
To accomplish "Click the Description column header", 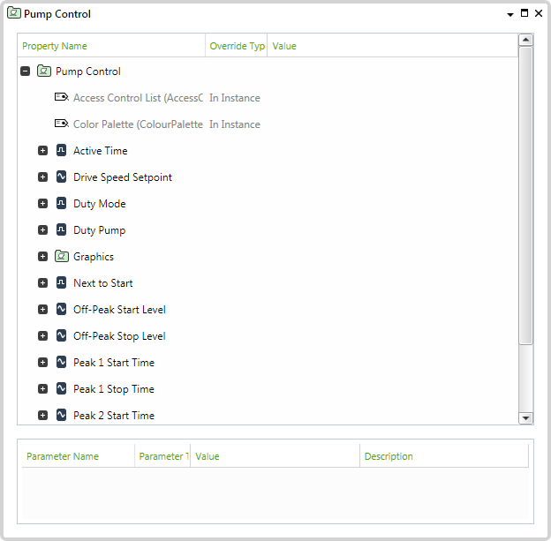I will tap(389, 456).
